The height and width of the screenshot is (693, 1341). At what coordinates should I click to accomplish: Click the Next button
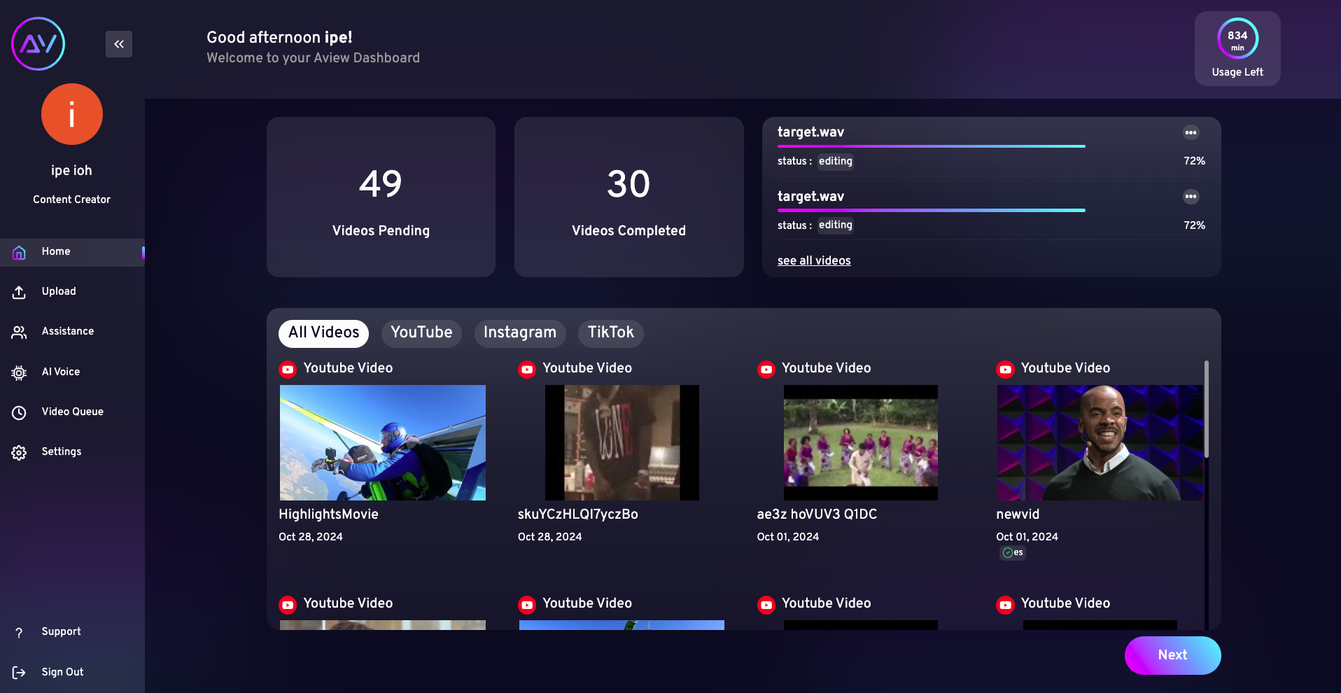click(1172, 655)
